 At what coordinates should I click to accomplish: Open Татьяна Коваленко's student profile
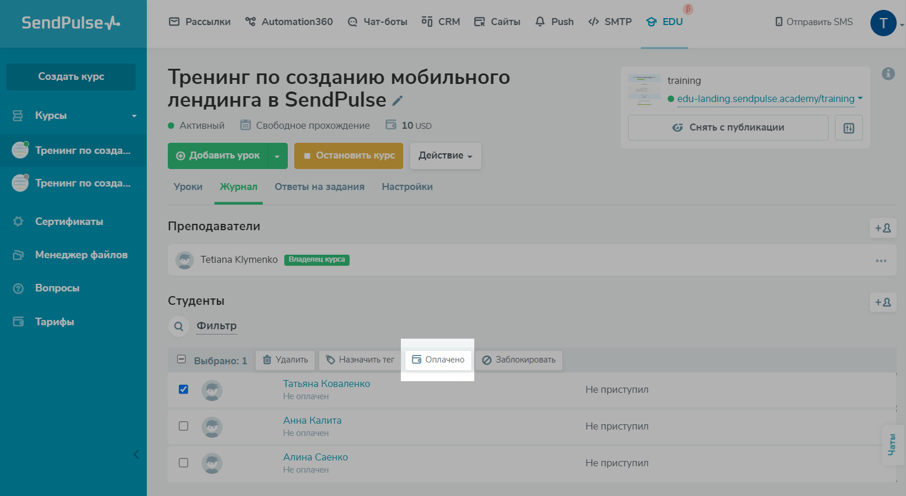pyautogui.click(x=326, y=384)
